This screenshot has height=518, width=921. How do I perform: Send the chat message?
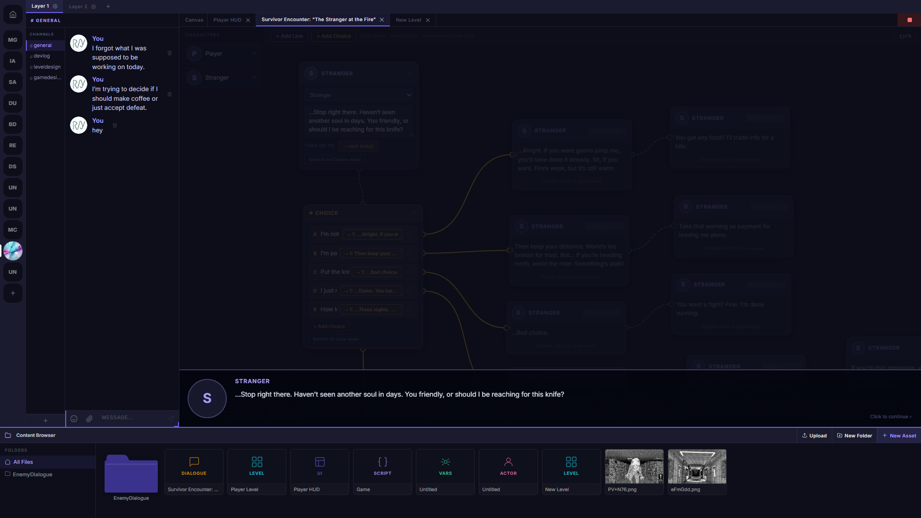(x=171, y=418)
